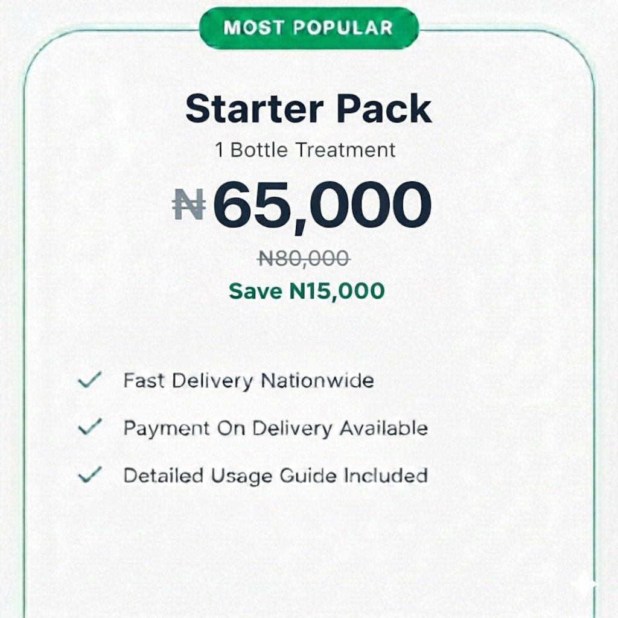Click the crossed-out N80,000 original price
This screenshot has width=618, height=618.
point(304,259)
